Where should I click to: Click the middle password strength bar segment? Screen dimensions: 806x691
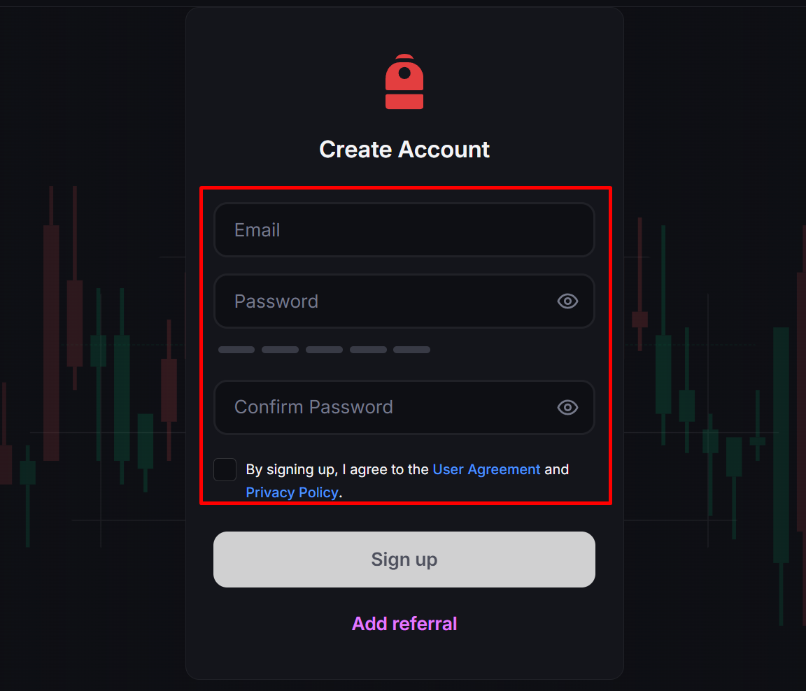click(x=324, y=350)
